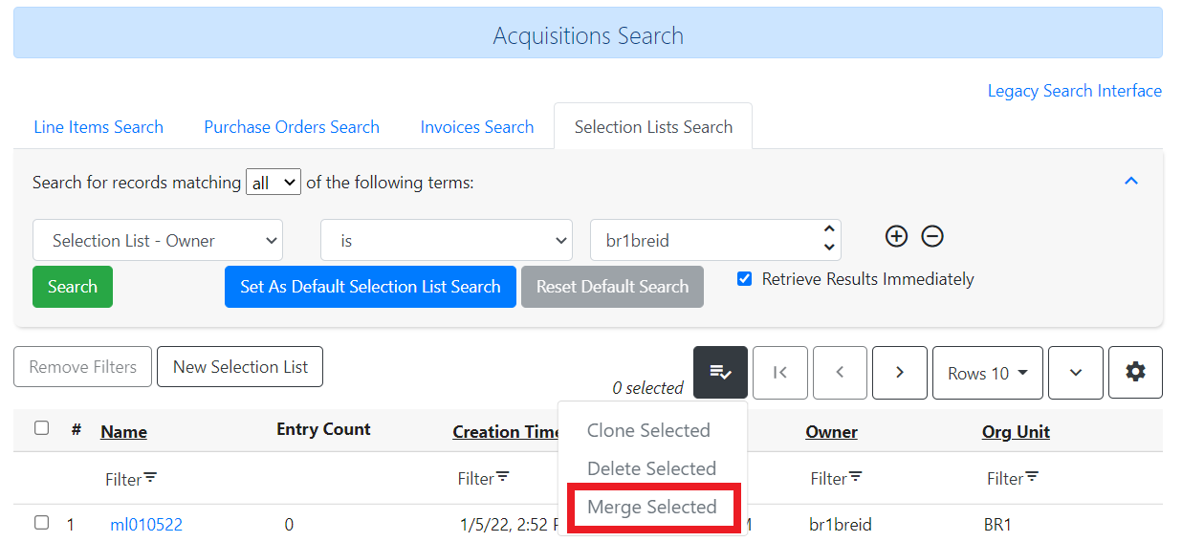Open the ml010522 selection list link
This screenshot has width=1182, height=542.
tap(146, 524)
